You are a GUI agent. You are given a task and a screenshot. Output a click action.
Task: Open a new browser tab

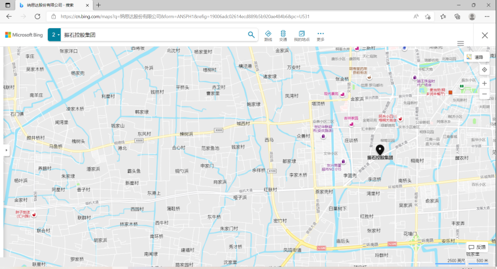[98, 5]
